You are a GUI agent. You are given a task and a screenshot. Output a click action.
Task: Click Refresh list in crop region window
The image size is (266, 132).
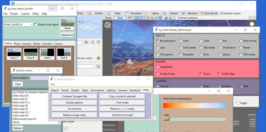(x=67, y=35)
